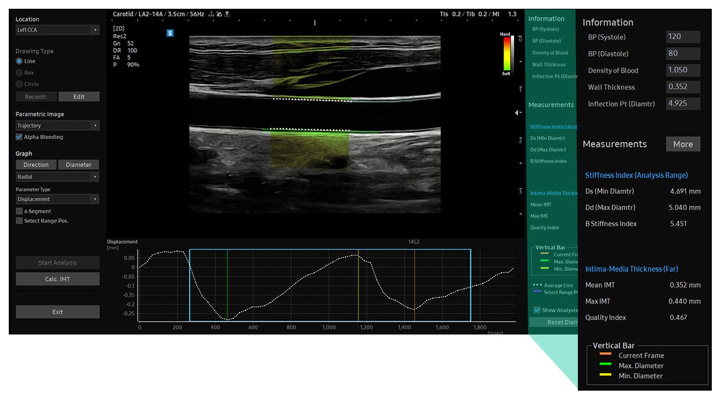This screenshot has height=400, width=720.
Task: Click the Max IMT value 0.440 mm
Action: pyautogui.click(x=684, y=302)
